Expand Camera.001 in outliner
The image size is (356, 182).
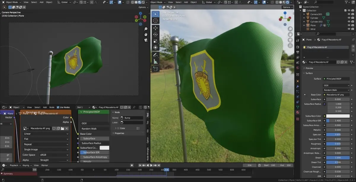304,14
